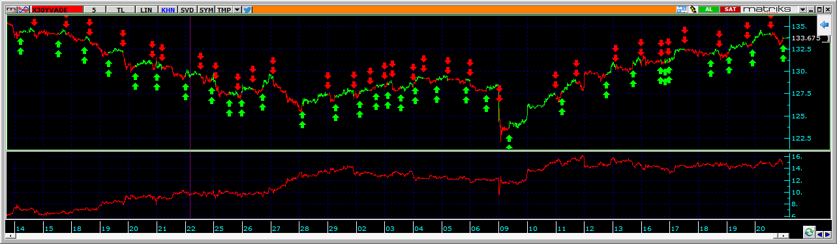Viewport: 837px width, 244px height.
Task: Toggle the LIN scale button
Action: pyautogui.click(x=146, y=10)
